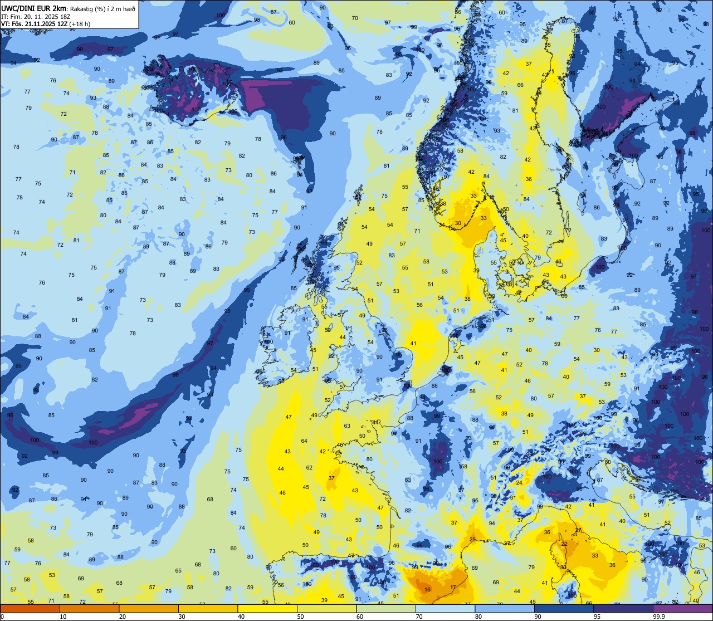
Task: Click the humidity value '24' over the Alps
Action: tap(519, 482)
